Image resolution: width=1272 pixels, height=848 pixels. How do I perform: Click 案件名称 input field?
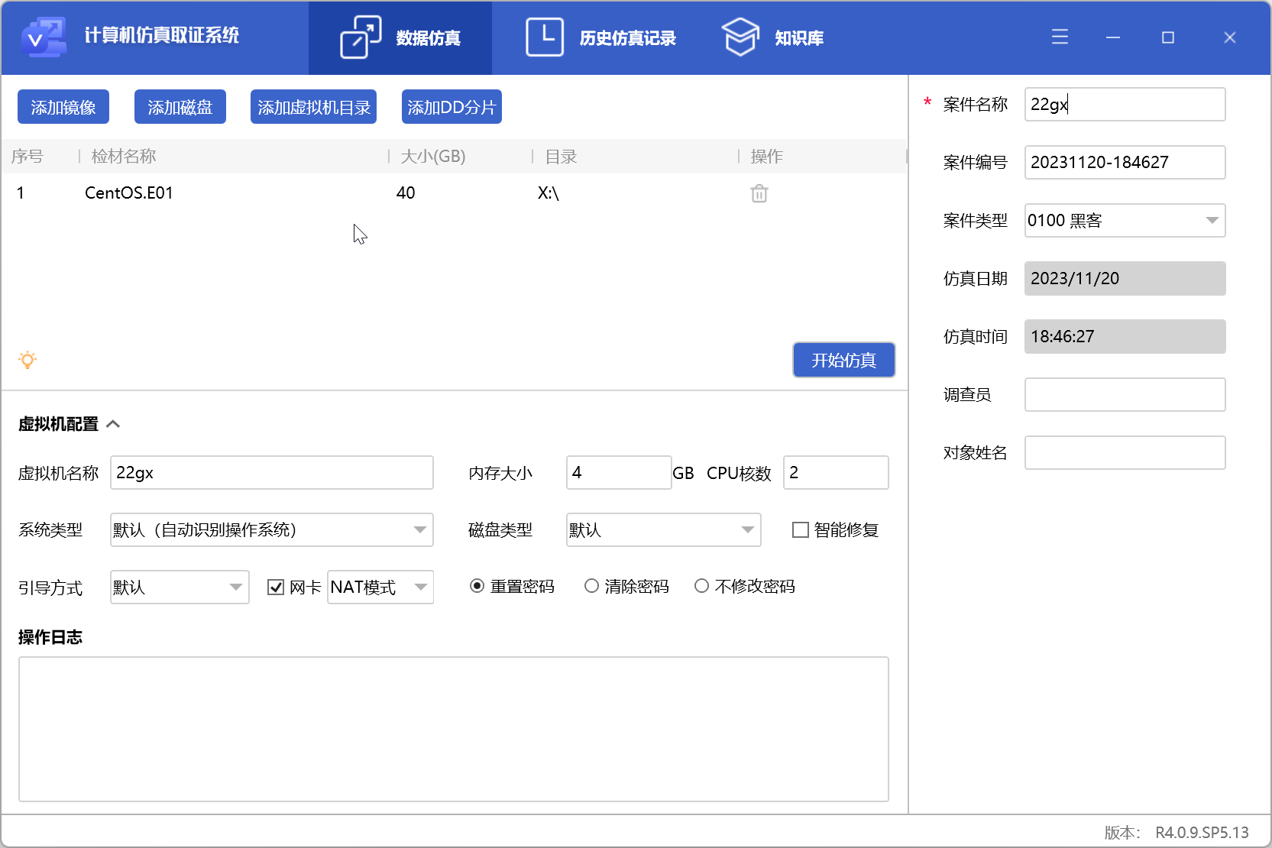tap(1125, 104)
